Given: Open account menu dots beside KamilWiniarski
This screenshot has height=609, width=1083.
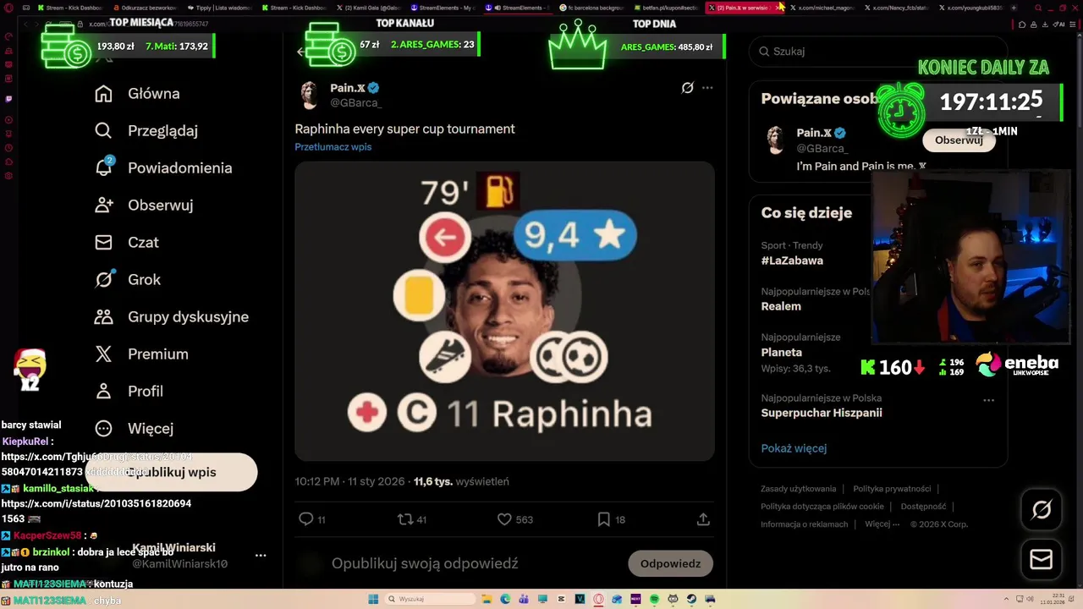Looking at the screenshot, I should [261, 556].
